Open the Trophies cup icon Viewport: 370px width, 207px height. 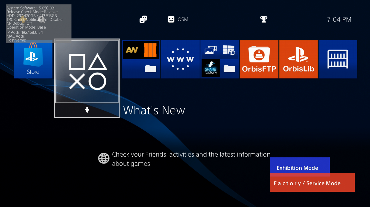coord(264,19)
